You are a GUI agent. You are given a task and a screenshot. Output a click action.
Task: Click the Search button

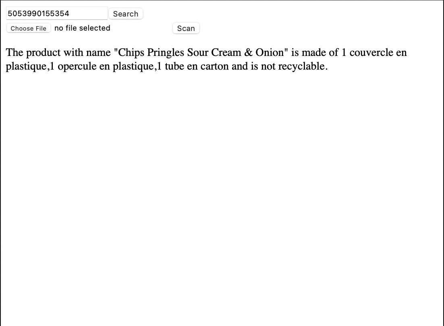click(126, 14)
